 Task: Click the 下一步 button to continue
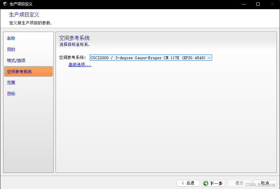tap(214, 183)
